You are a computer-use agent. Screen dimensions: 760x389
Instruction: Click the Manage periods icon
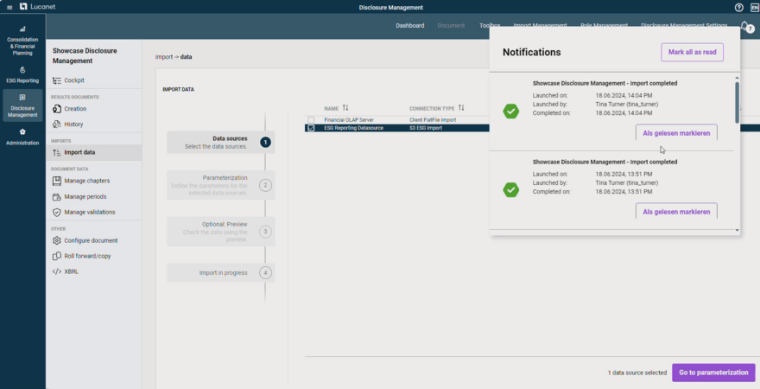coord(57,197)
